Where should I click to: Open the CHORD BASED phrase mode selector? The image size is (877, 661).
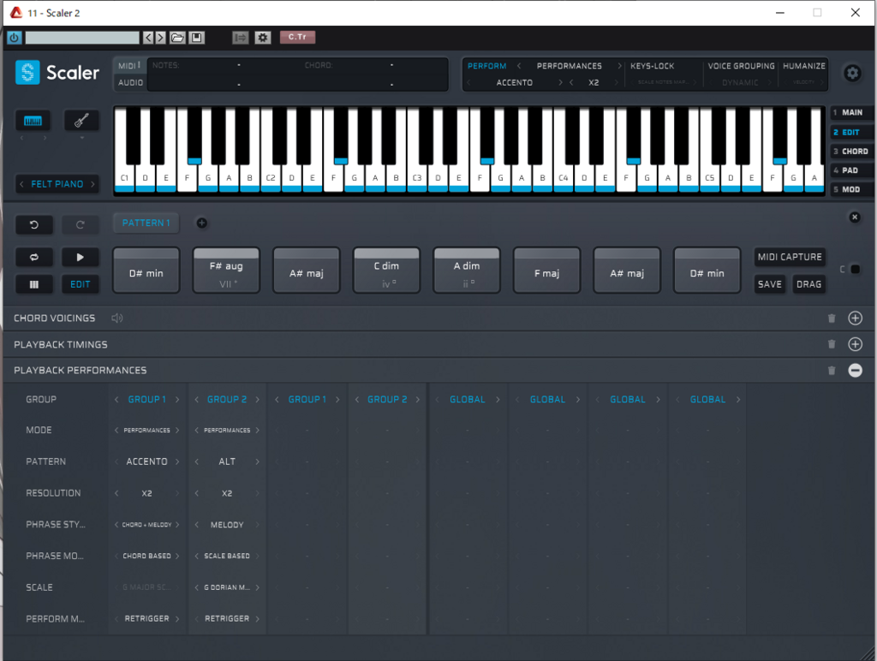pos(146,556)
